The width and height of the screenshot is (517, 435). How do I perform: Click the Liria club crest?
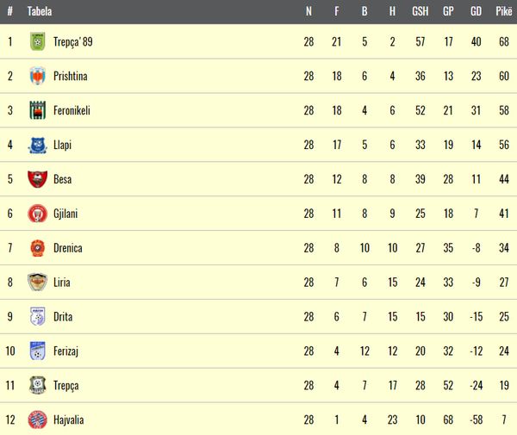click(x=38, y=282)
